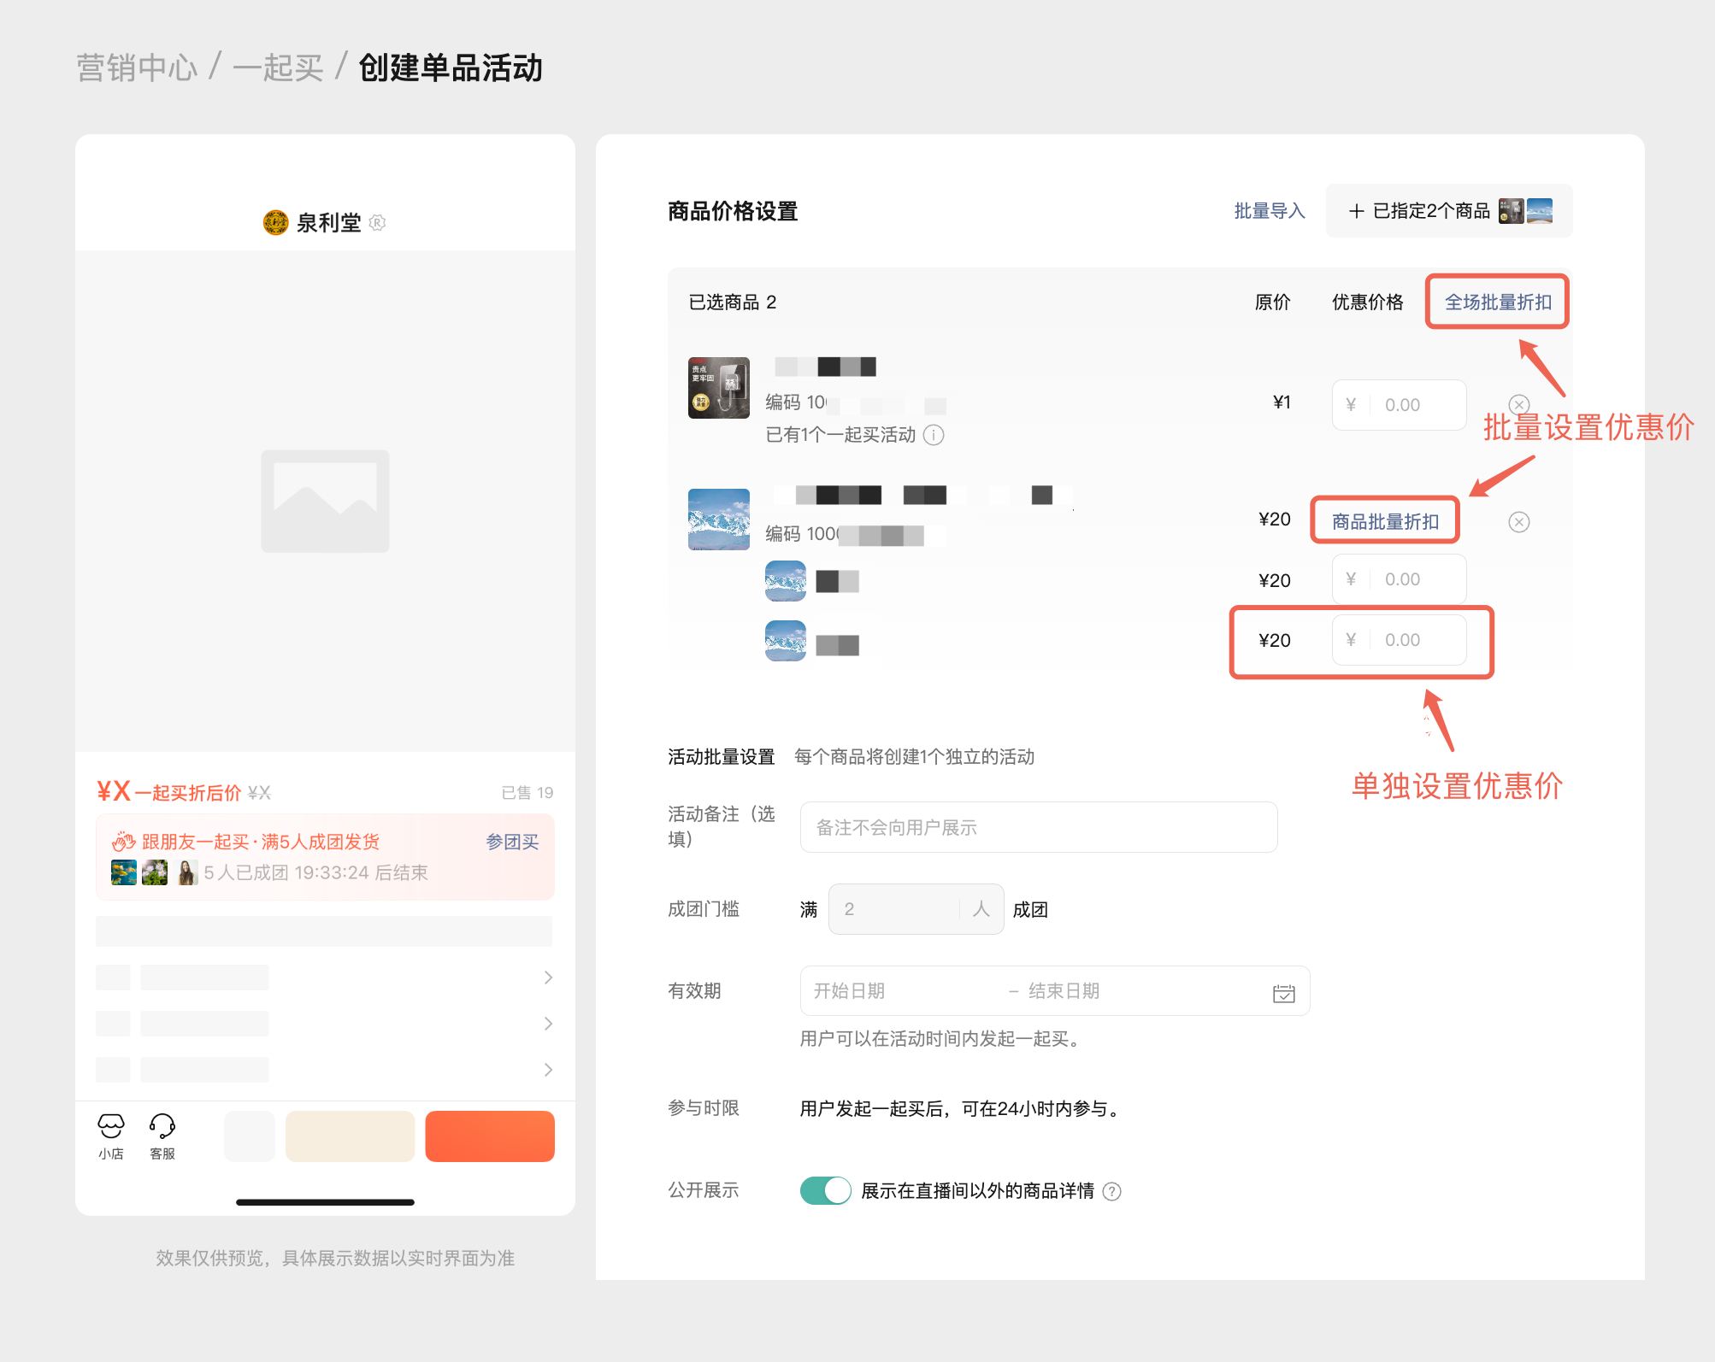
Task: Go to 一起买 breadcrumb
Action: [x=278, y=68]
